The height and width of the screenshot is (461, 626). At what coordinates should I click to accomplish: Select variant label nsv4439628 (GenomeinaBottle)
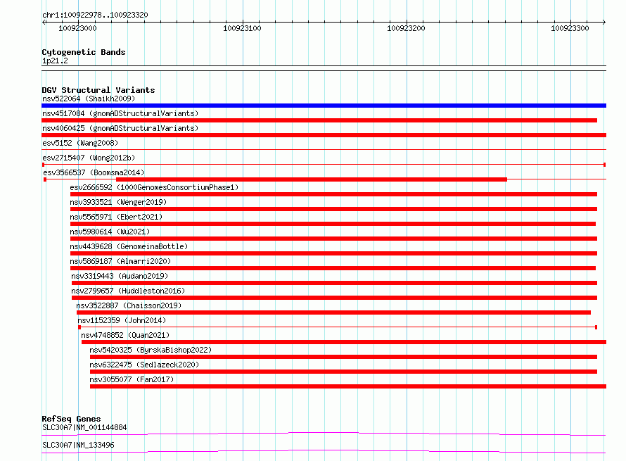pyautogui.click(x=129, y=246)
